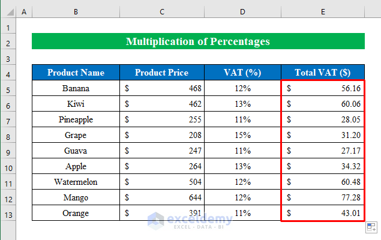Viewport: 381px width, 240px height.
Task: Select the Total VAT cell 27.17
Action: click(x=323, y=151)
